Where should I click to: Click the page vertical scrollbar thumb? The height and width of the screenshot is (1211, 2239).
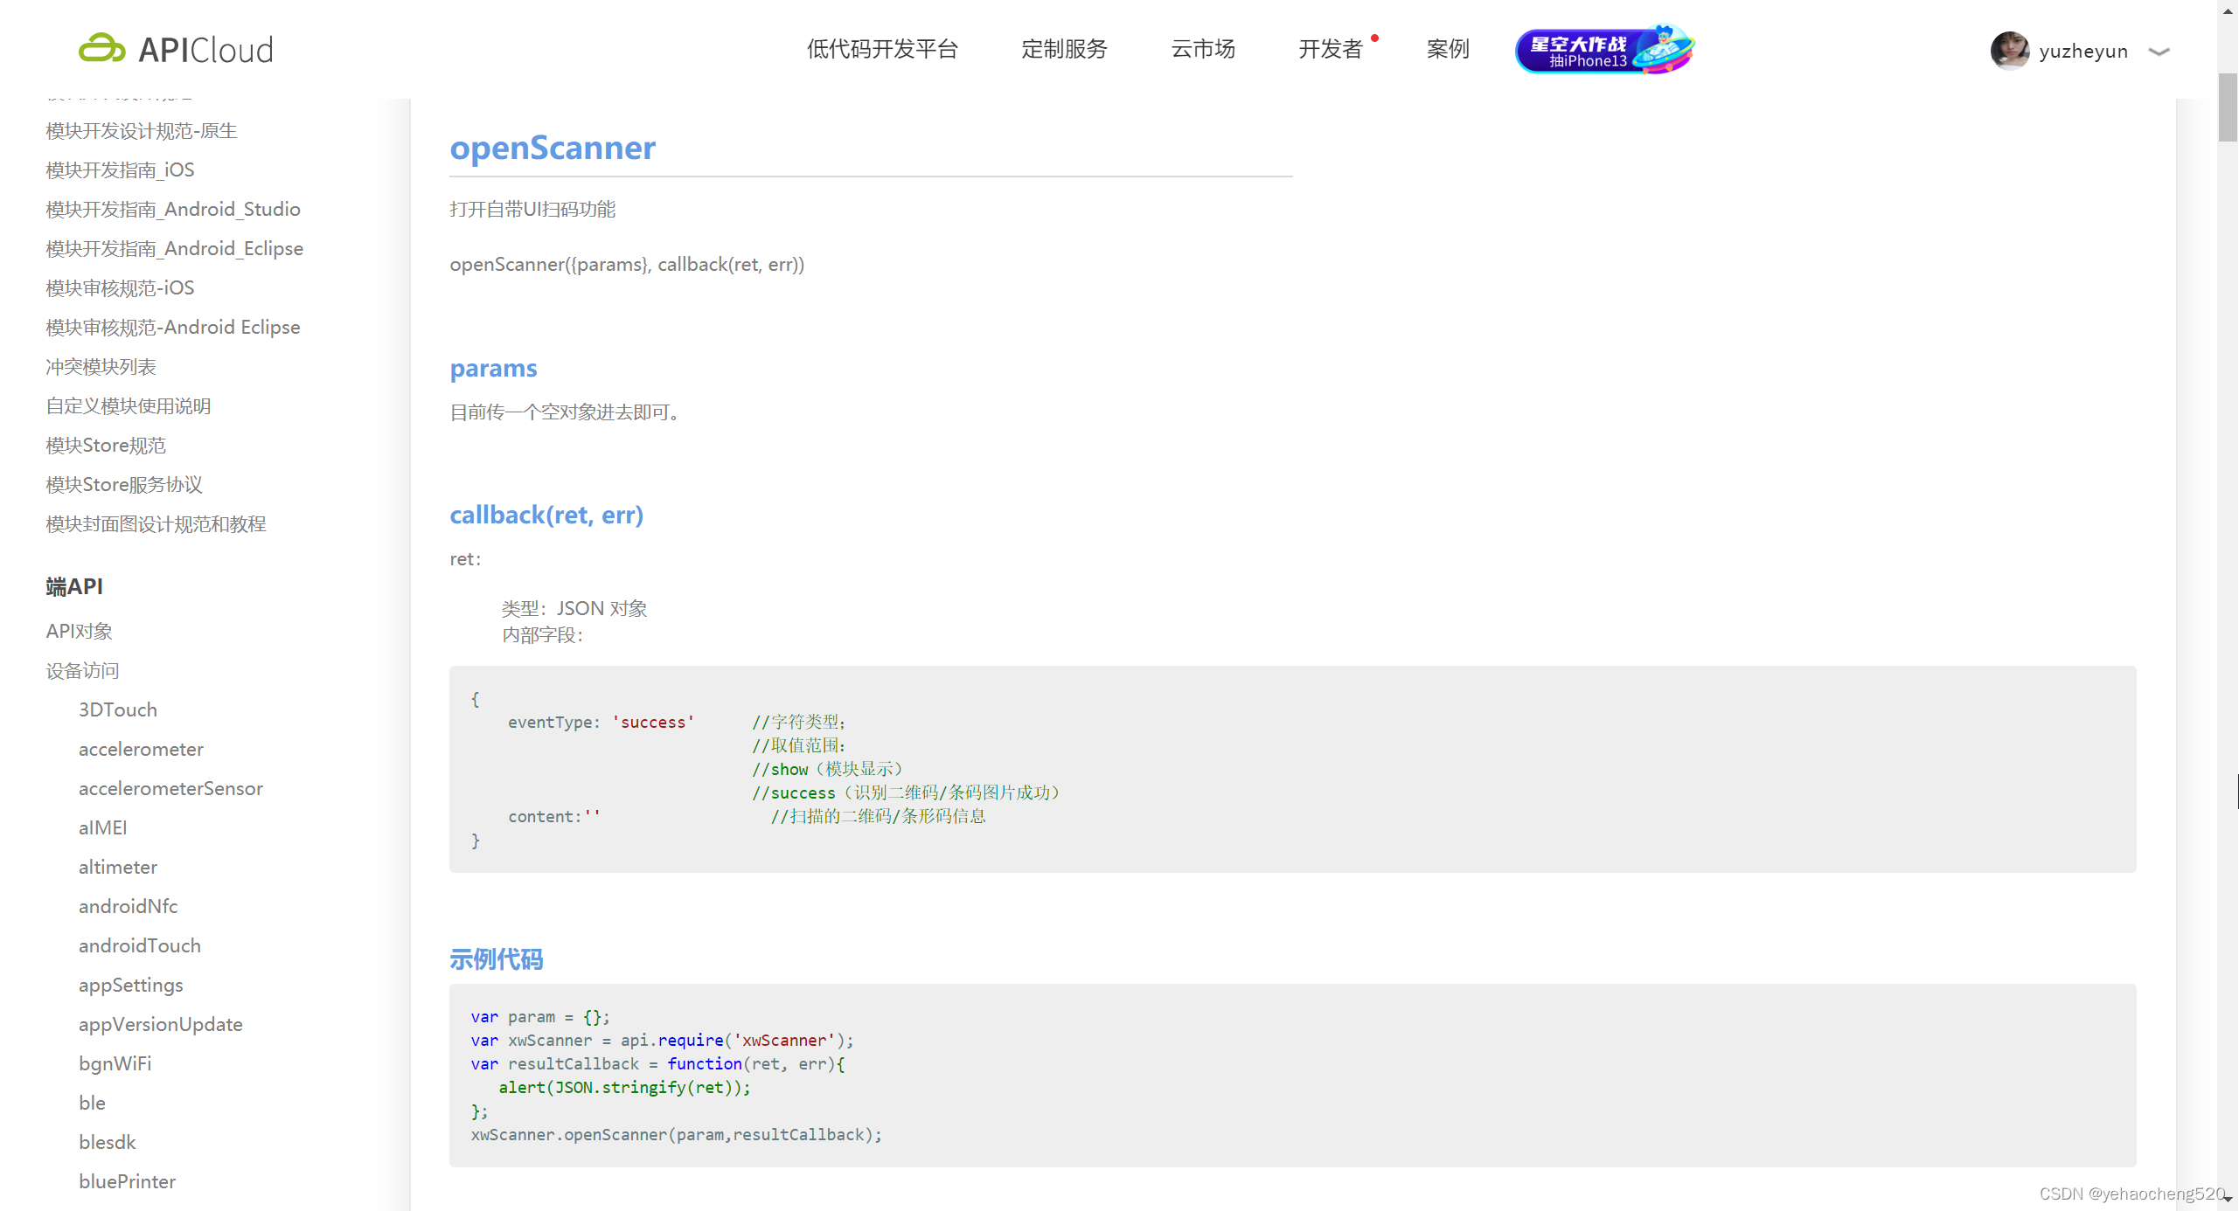tap(2227, 109)
